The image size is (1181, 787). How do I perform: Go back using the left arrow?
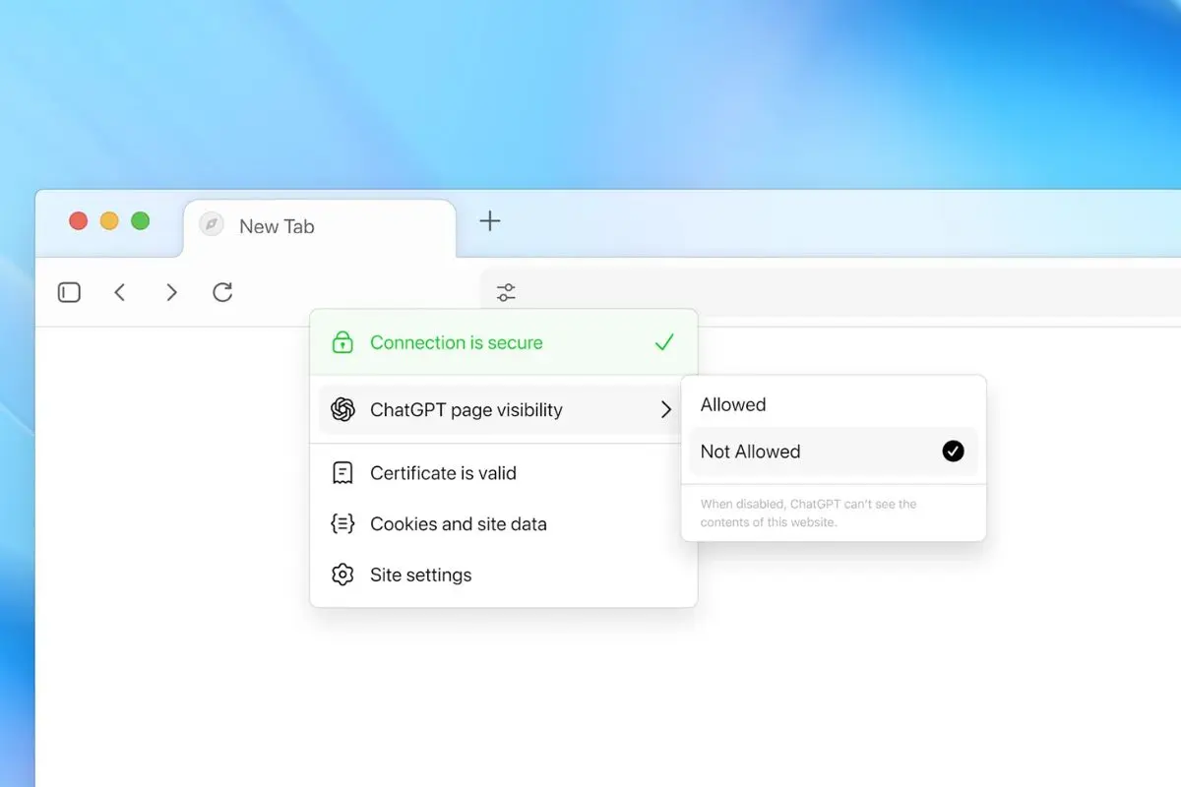click(x=120, y=292)
